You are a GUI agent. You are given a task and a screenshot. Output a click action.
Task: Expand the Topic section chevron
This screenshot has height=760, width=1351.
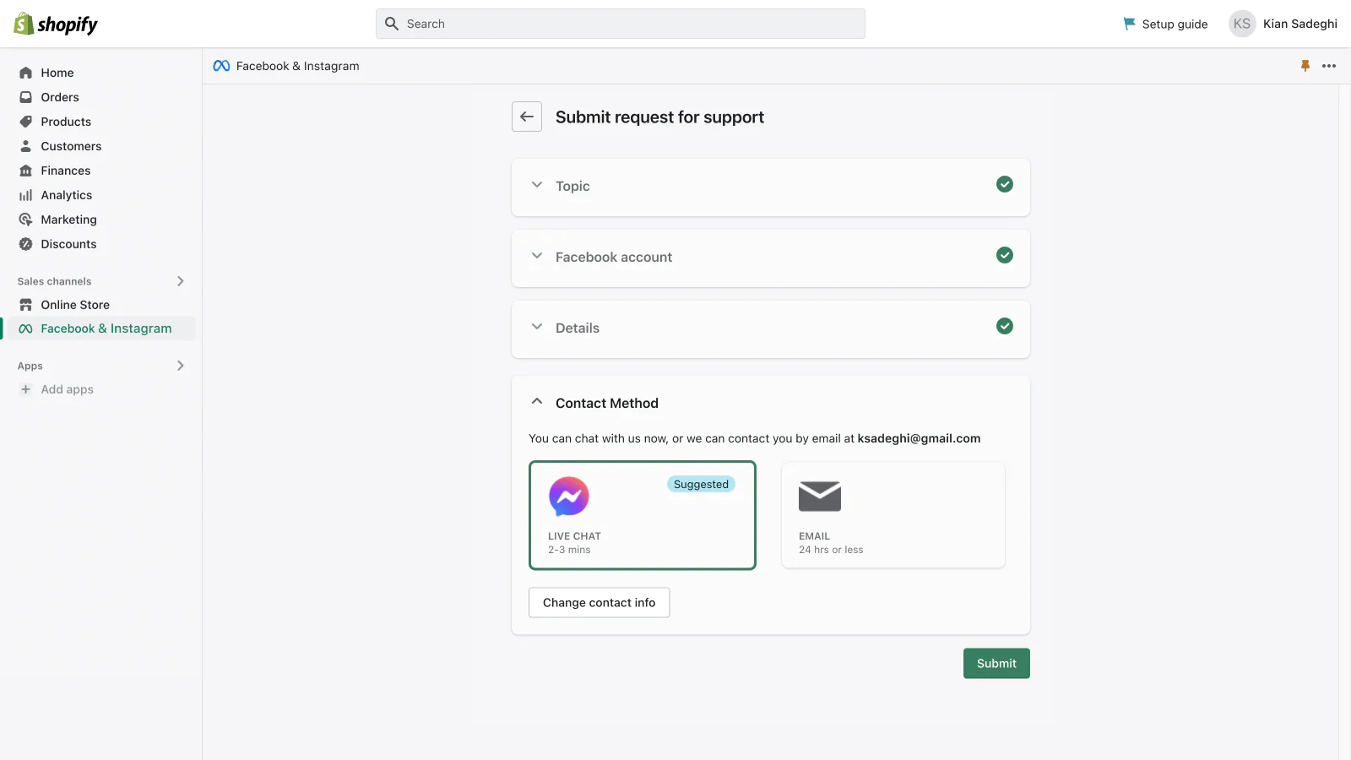click(537, 184)
